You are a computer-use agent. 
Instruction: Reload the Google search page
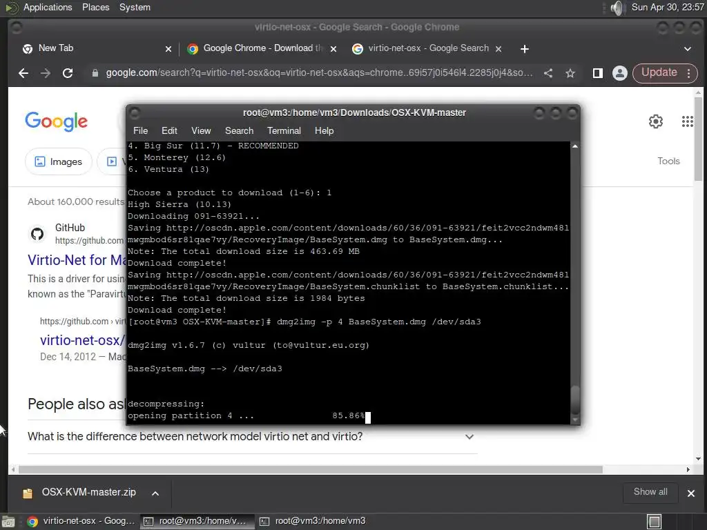click(68, 73)
